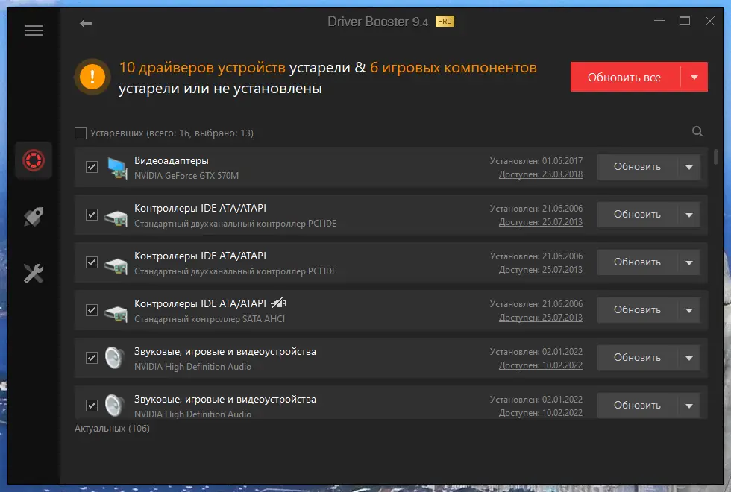Viewport: 731px width, 492px height.
Task: Open the Scan section in the sidebar
Action: pyautogui.click(x=34, y=160)
